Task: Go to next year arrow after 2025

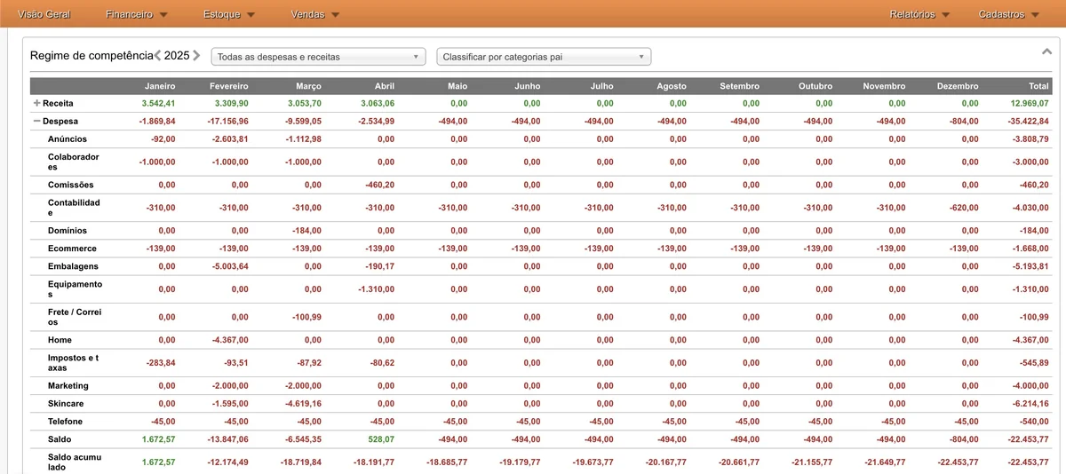Action: click(196, 55)
